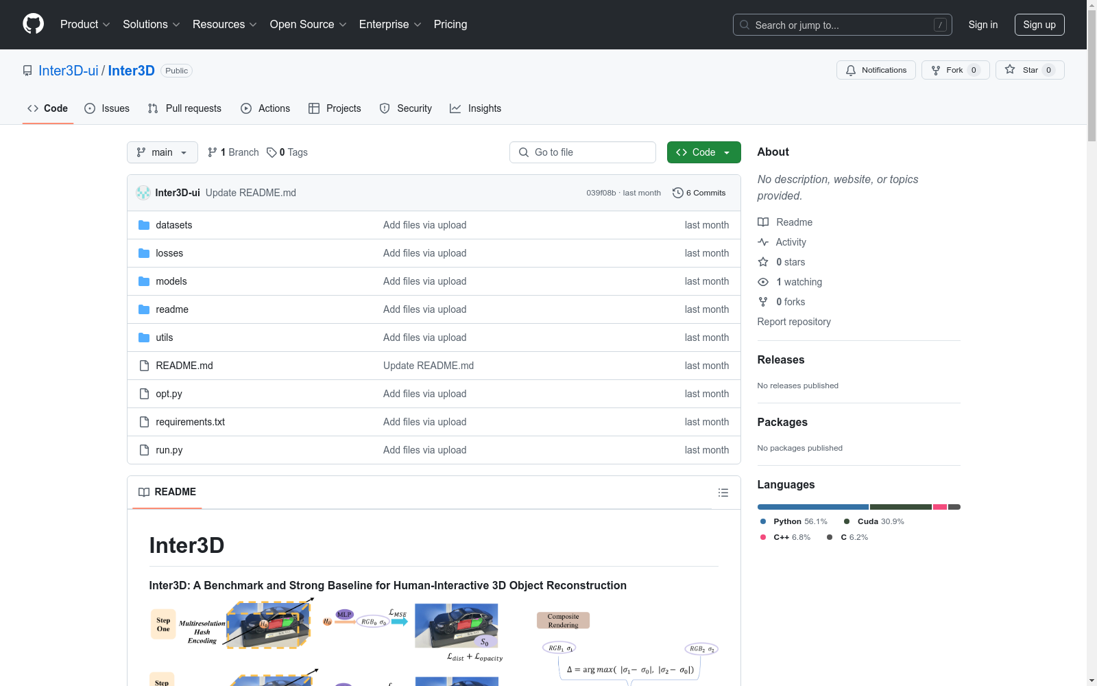Image resolution: width=1097 pixels, height=686 pixels.
Task: Click the run.py file icon
Action: point(144,450)
